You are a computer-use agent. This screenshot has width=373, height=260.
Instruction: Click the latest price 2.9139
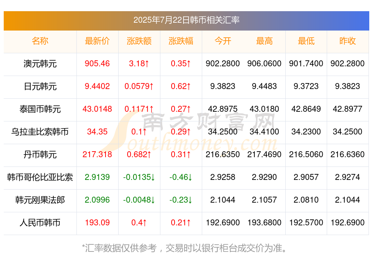[x=97, y=177]
